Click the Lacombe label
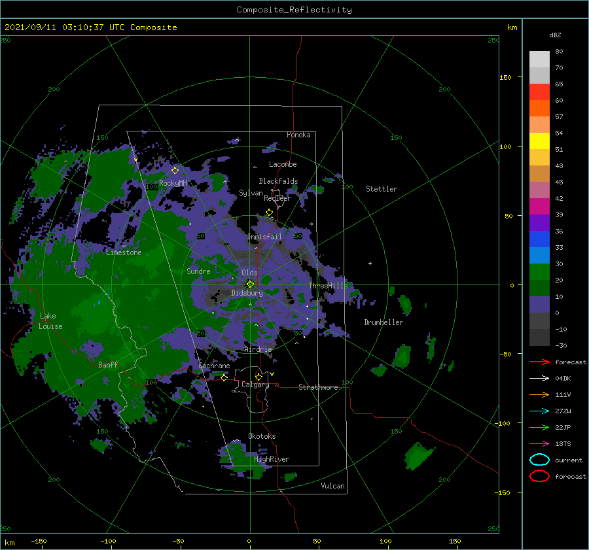 283,164
